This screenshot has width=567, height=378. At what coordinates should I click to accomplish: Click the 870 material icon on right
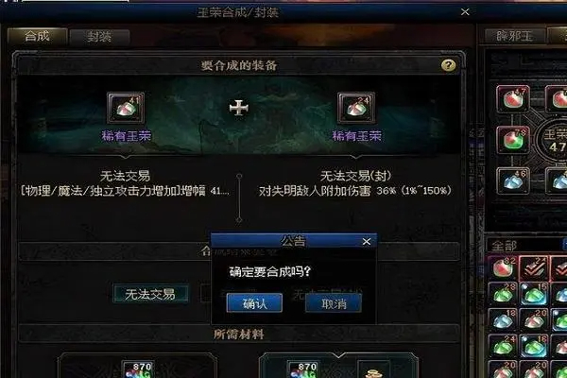[x=304, y=369]
